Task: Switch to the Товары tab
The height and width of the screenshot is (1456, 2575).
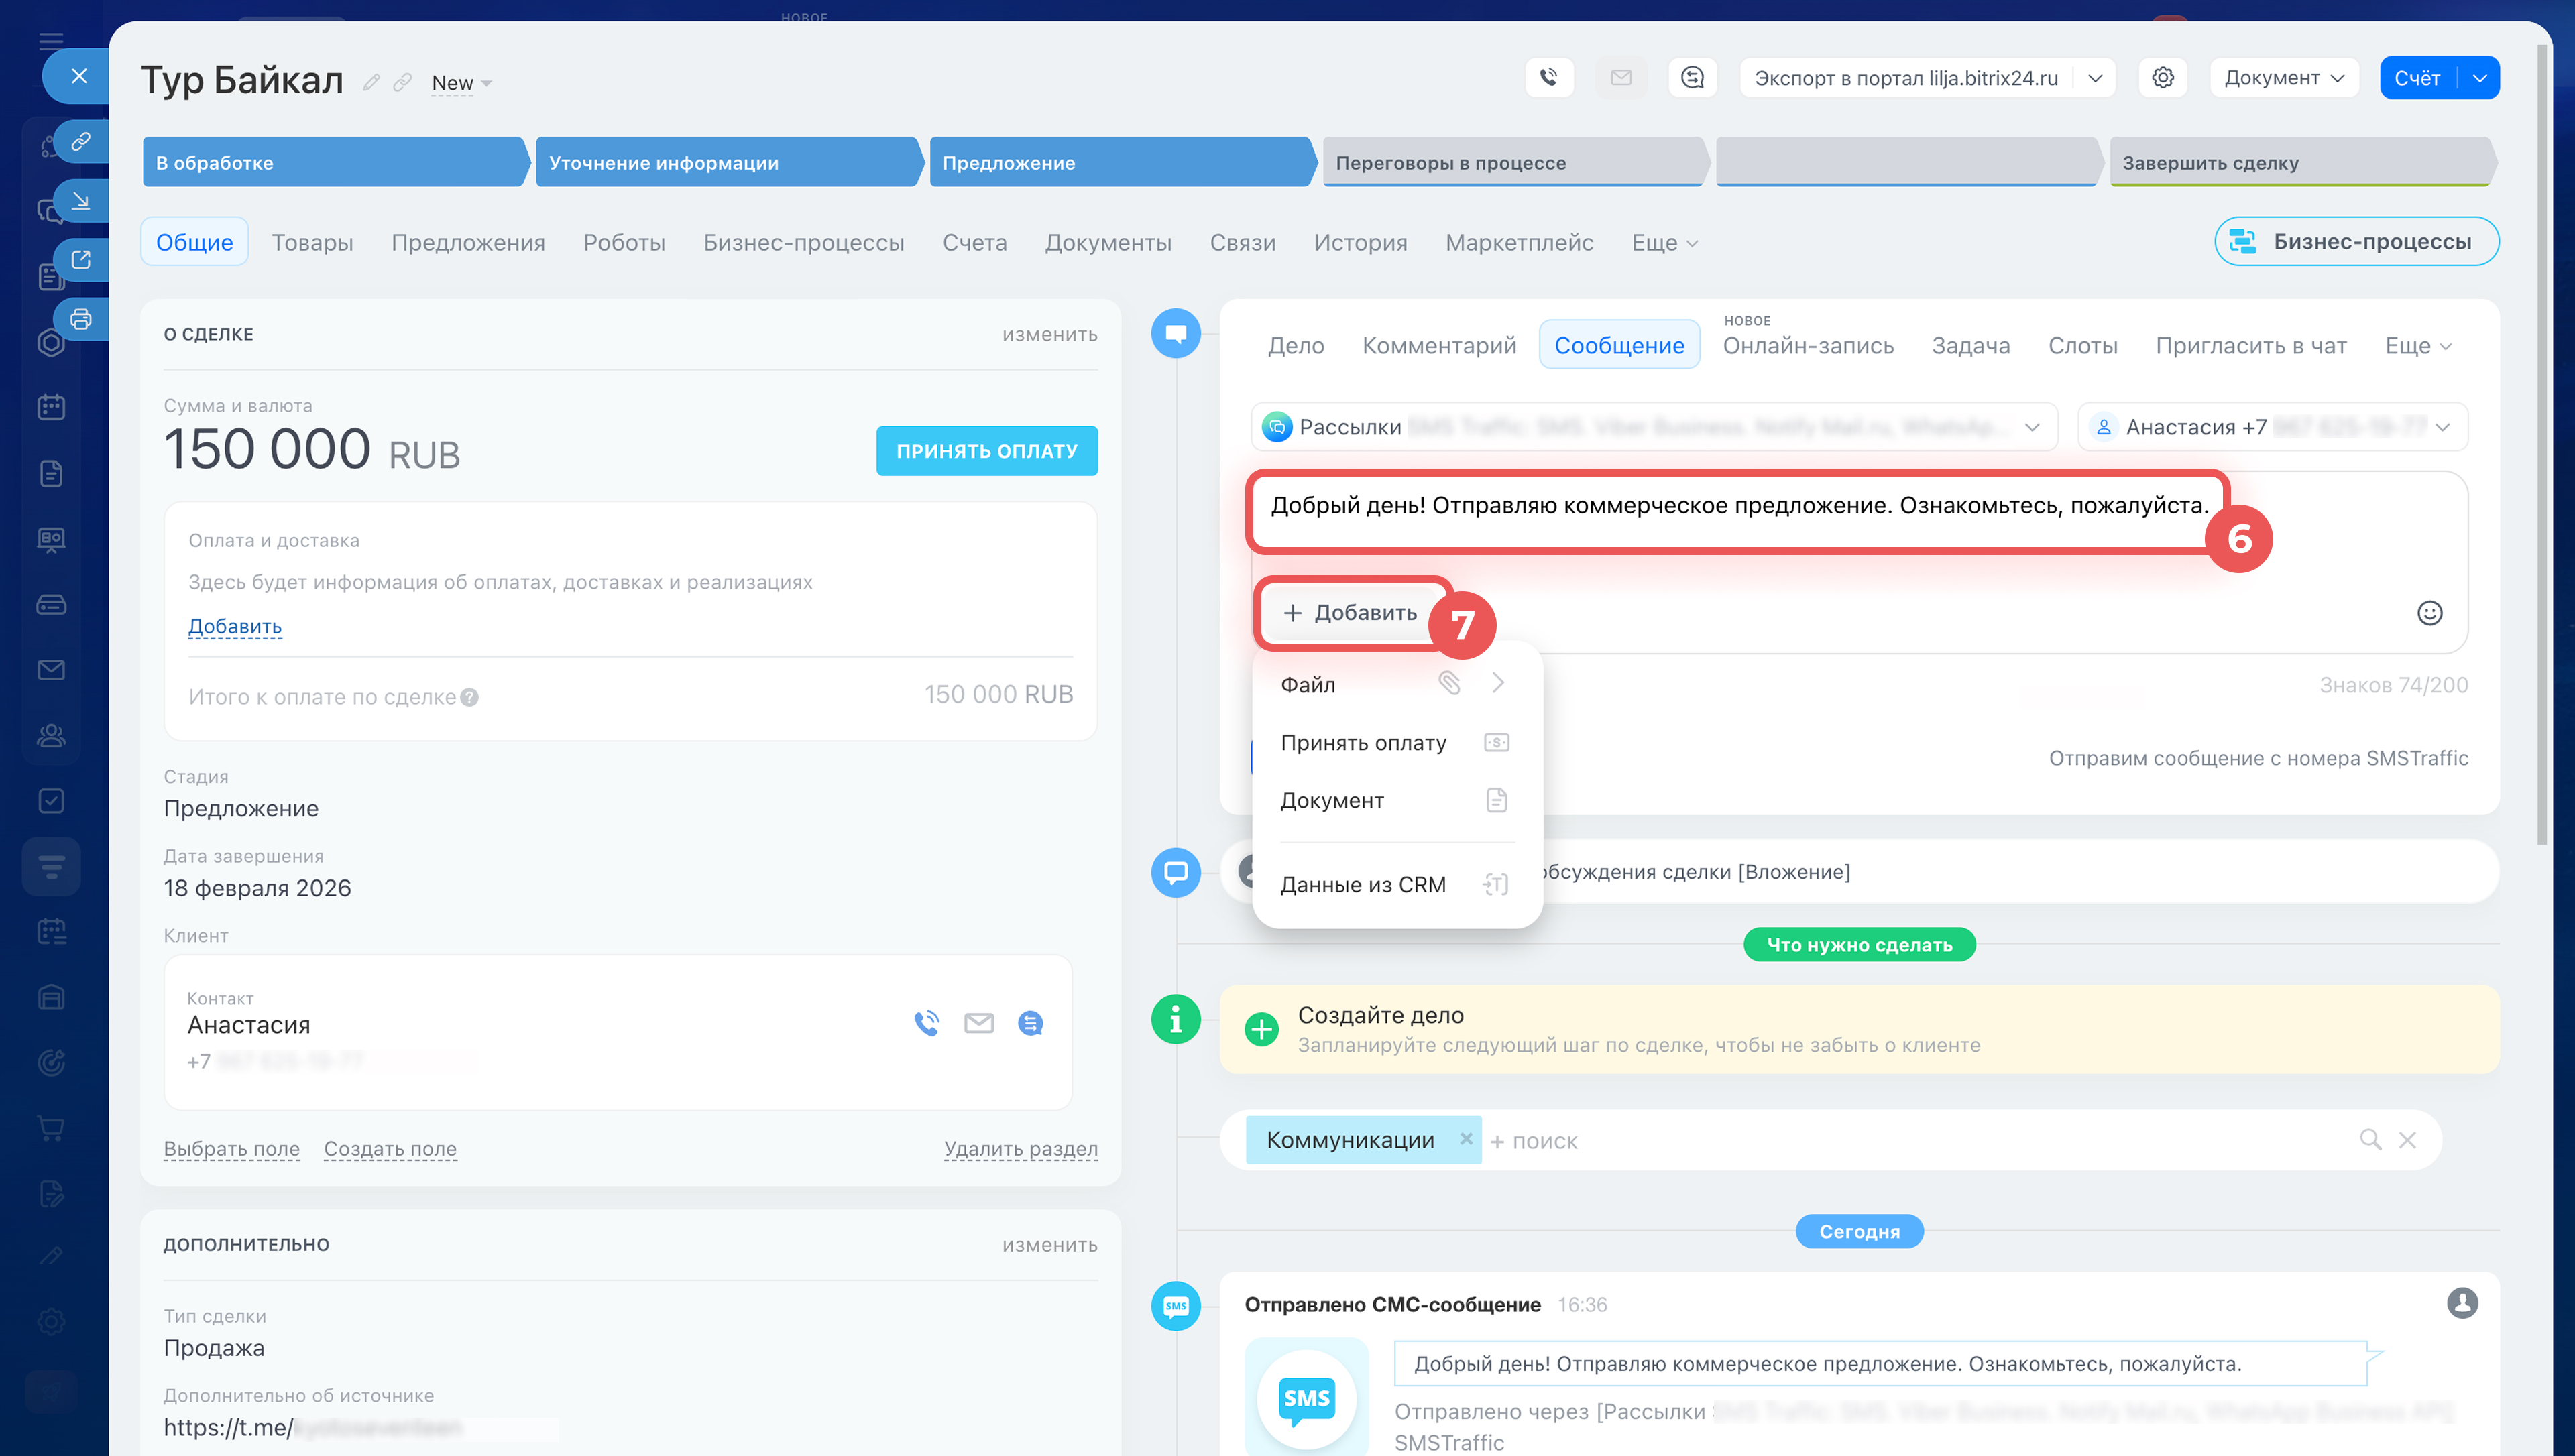Action: point(312,242)
